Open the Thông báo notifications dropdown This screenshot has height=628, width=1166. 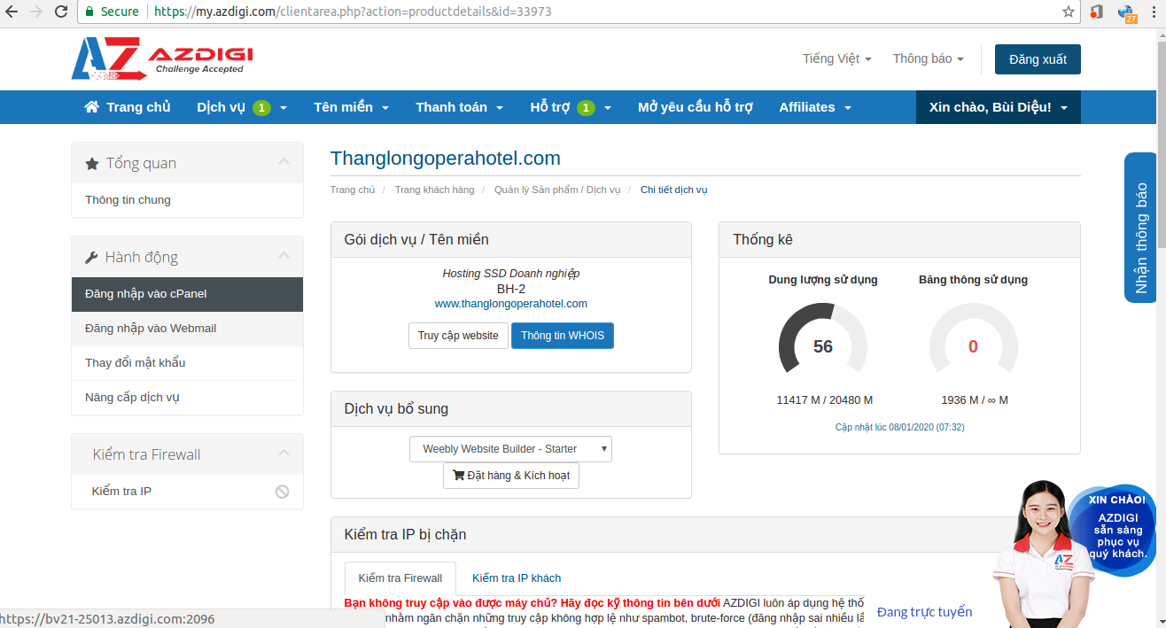coord(929,58)
